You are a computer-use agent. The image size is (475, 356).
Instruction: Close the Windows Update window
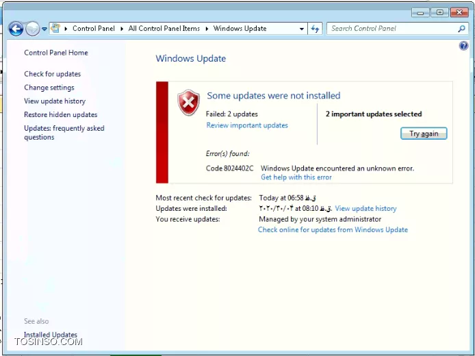click(459, 12)
